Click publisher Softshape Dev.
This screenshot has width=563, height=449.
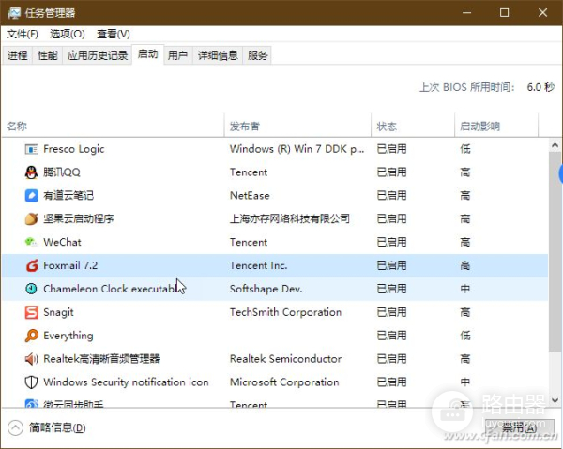[266, 289]
